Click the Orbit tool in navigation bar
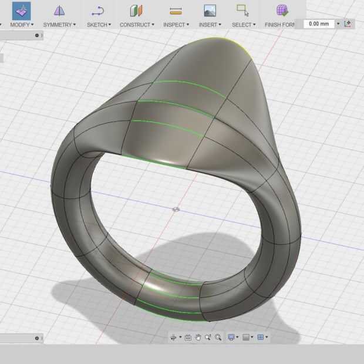The height and width of the screenshot is (364, 364). pos(173,337)
